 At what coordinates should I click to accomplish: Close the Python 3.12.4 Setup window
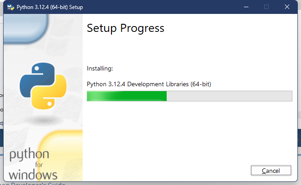(x=287, y=7)
